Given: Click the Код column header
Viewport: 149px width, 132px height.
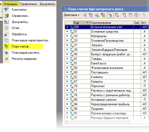Looking at the screenshot, I should (82, 23).
